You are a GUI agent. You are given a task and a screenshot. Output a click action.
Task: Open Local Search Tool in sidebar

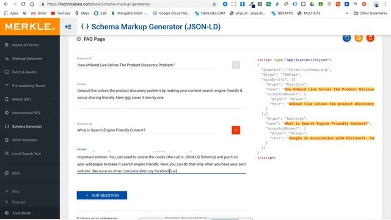pos(26,153)
